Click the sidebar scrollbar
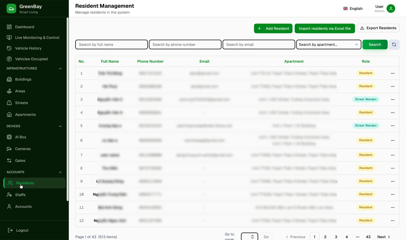The image size is (406, 240). tap(67, 110)
